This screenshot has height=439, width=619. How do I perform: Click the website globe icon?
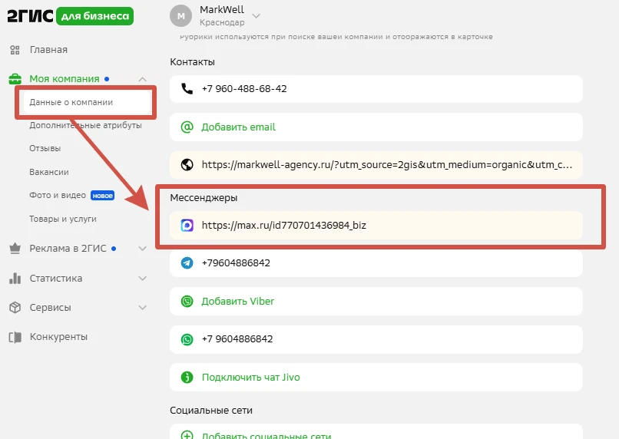pos(187,164)
